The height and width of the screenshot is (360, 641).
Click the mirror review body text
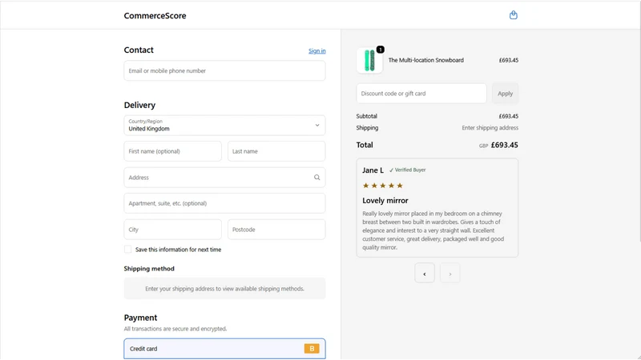tap(433, 230)
